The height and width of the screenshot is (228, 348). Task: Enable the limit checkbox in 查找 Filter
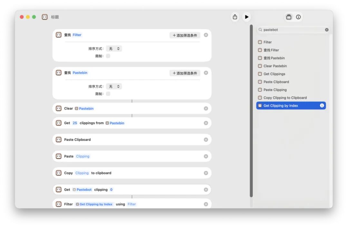coord(108,56)
